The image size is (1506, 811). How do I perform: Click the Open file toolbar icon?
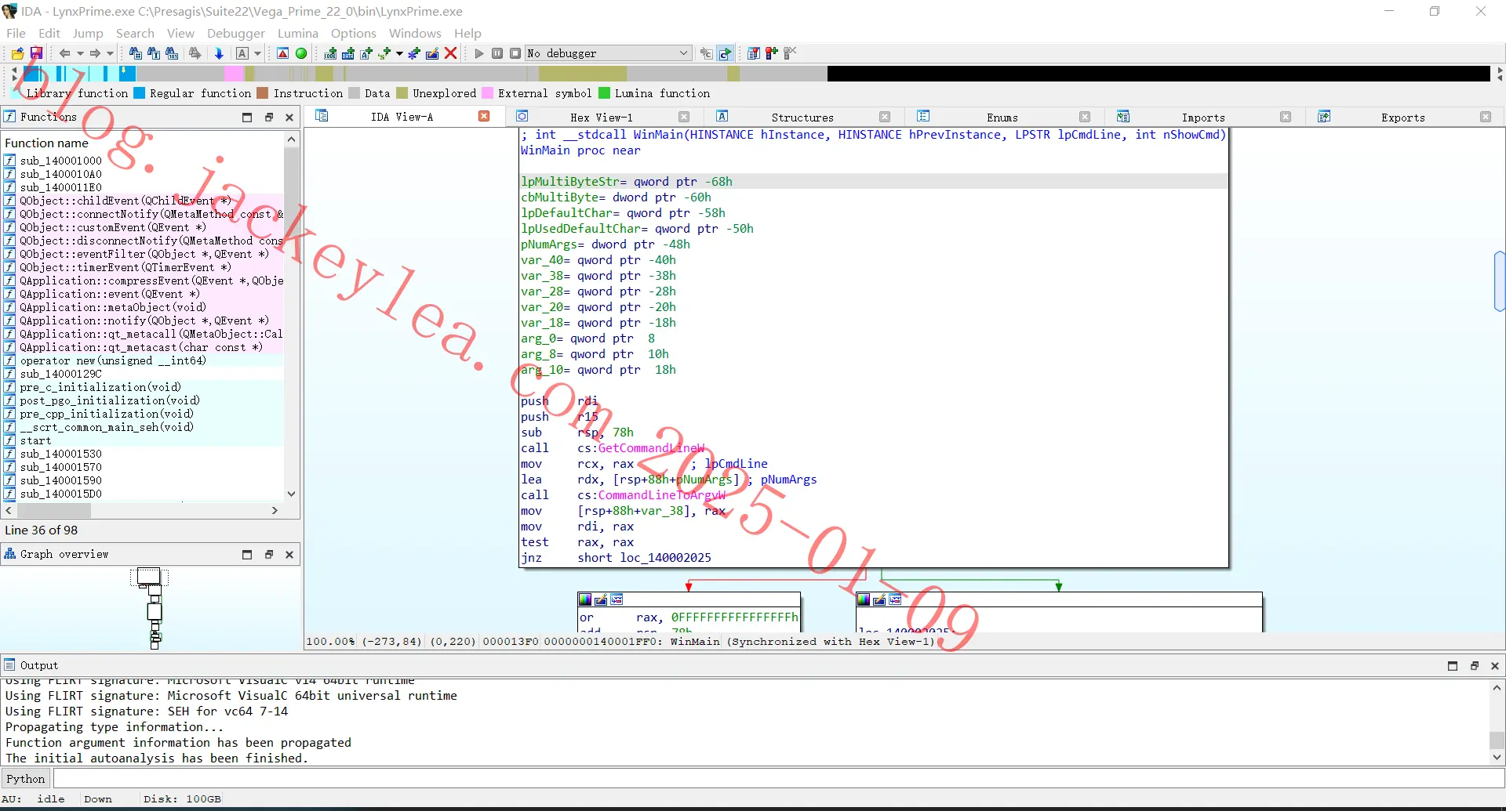click(17, 53)
